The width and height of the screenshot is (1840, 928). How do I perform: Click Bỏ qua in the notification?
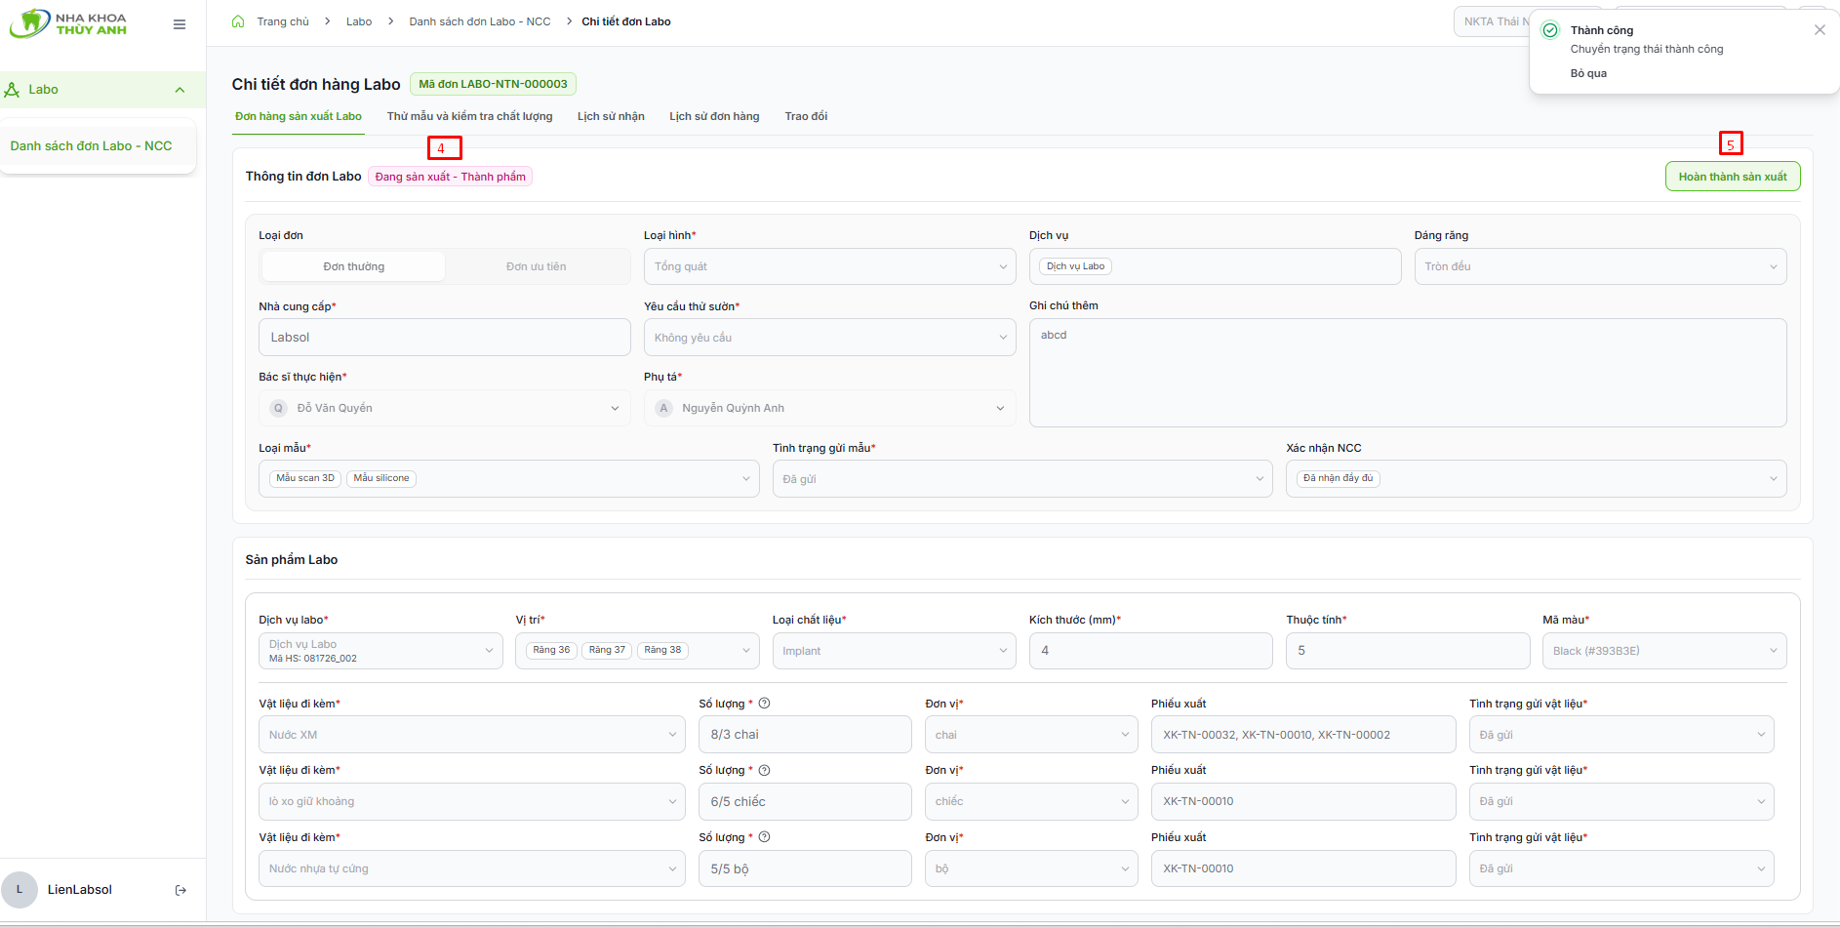coord(1588,73)
